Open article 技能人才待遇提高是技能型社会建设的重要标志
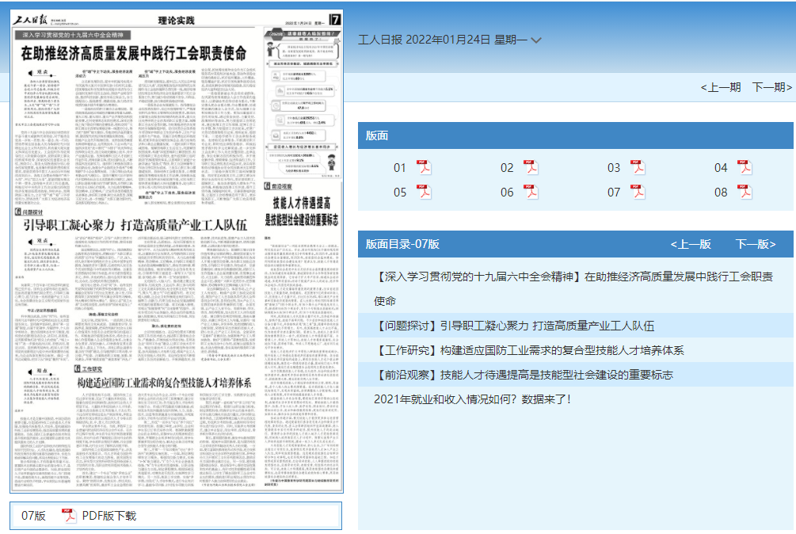The height and width of the screenshot is (534, 796). point(525,374)
